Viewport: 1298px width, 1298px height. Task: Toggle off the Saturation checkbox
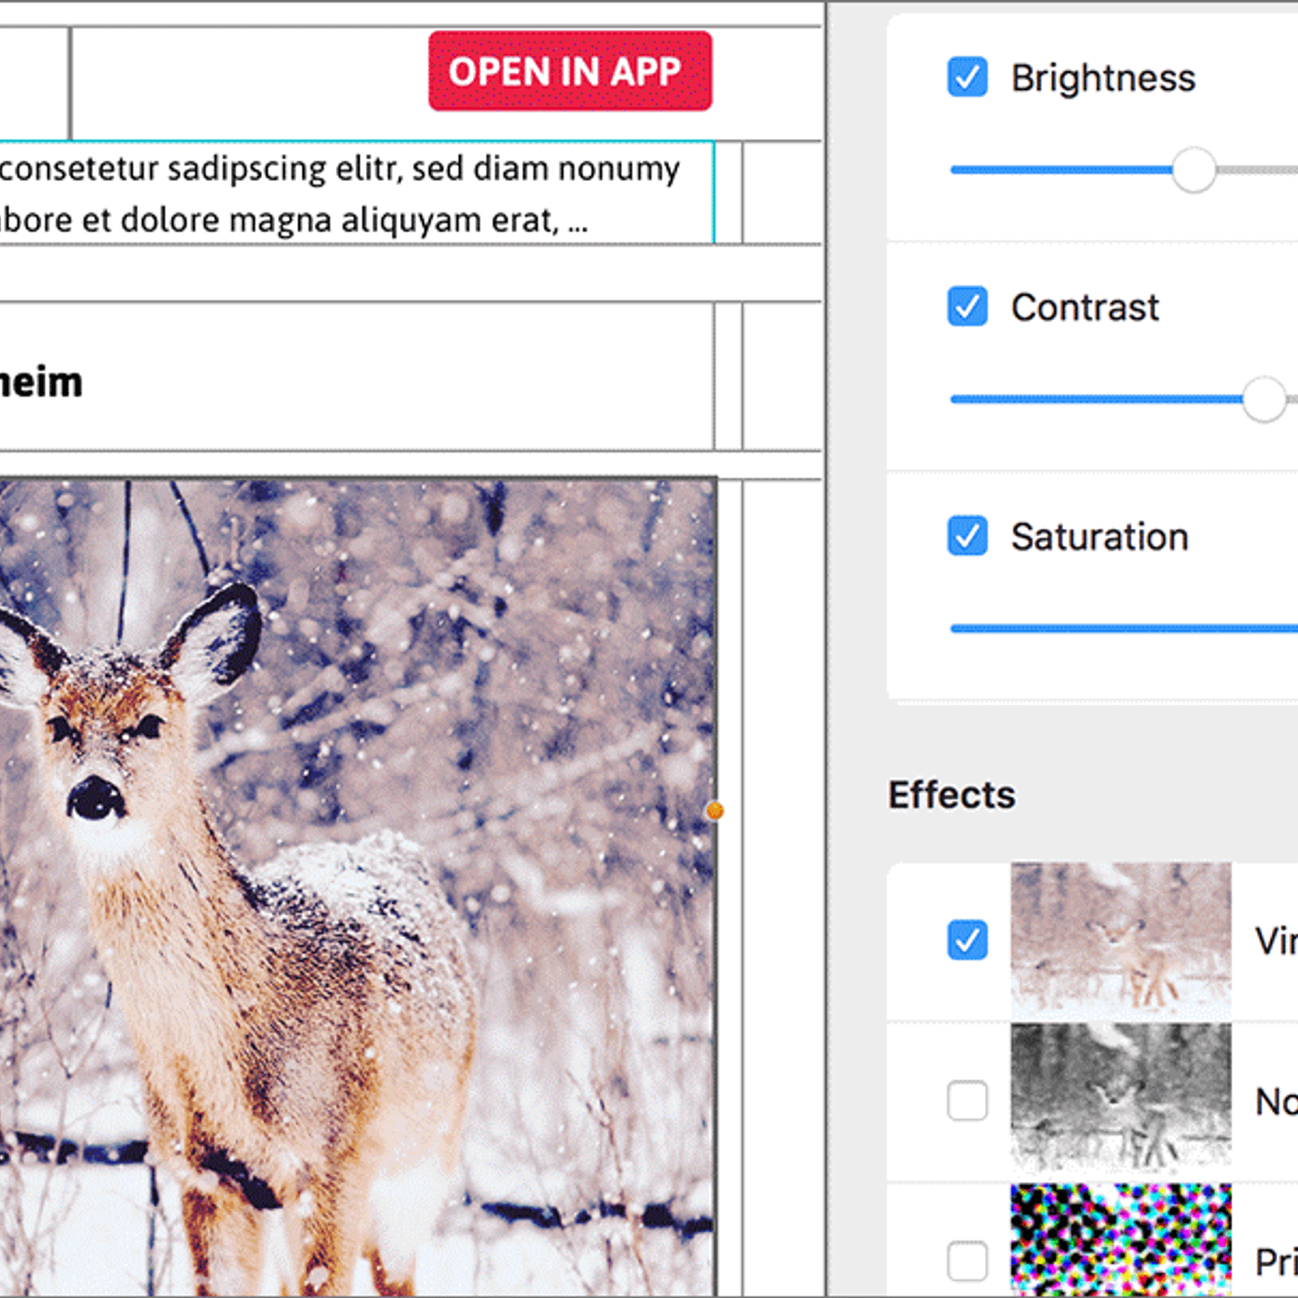pyautogui.click(x=967, y=536)
